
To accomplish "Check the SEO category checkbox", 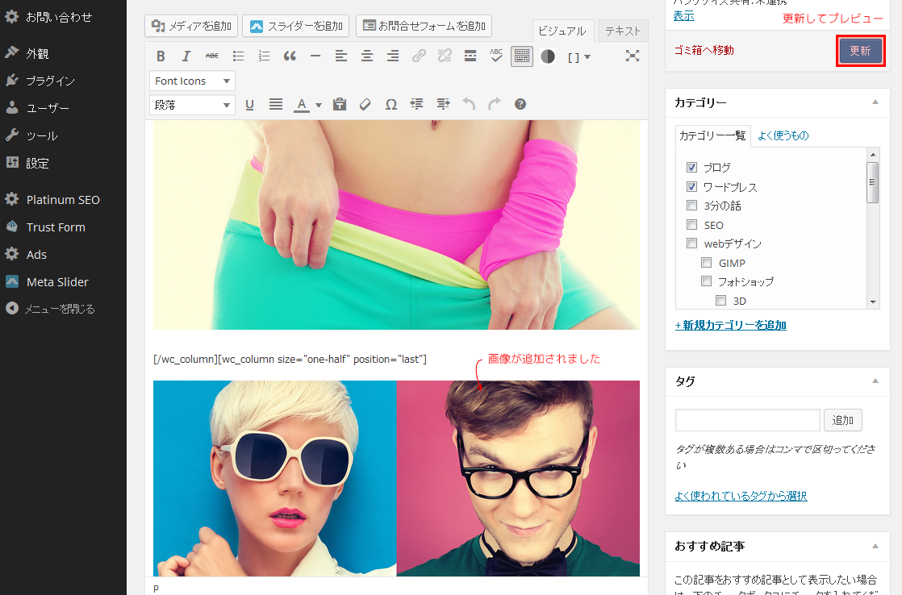I will [x=691, y=225].
